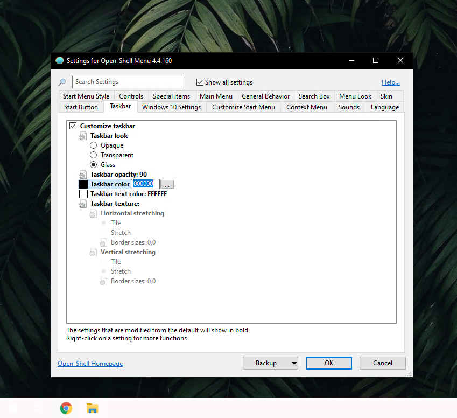Image resolution: width=457 pixels, height=418 pixels.
Task: Launch Google Chrome from taskbar
Action: [x=66, y=408]
